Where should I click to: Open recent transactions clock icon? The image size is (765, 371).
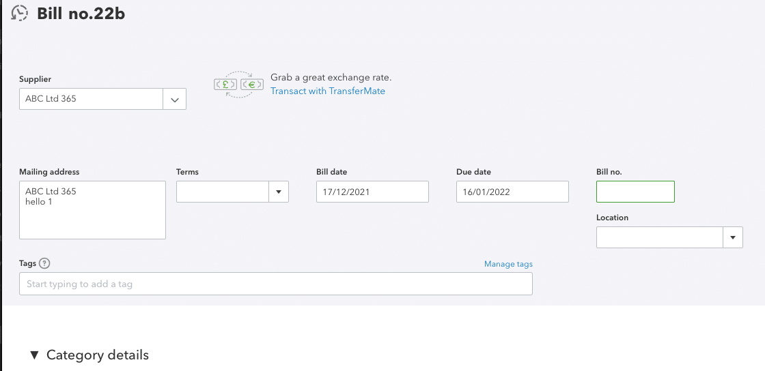(x=19, y=13)
